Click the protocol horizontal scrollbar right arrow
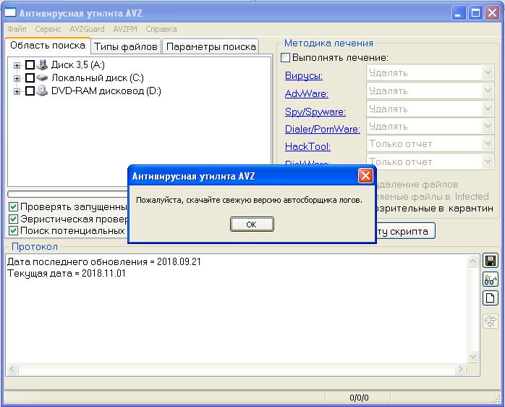505x407 pixels. click(x=460, y=369)
